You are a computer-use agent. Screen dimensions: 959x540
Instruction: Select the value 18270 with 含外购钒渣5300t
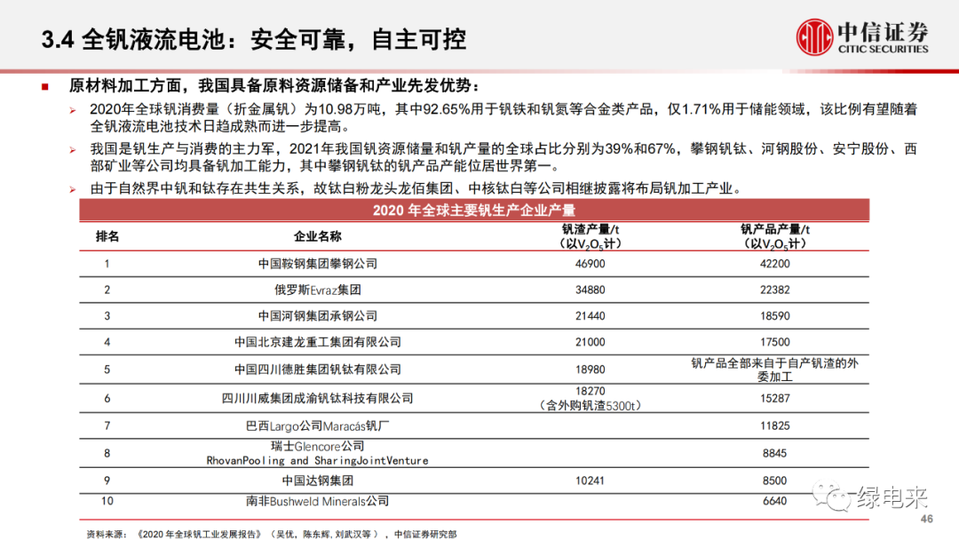(590, 399)
